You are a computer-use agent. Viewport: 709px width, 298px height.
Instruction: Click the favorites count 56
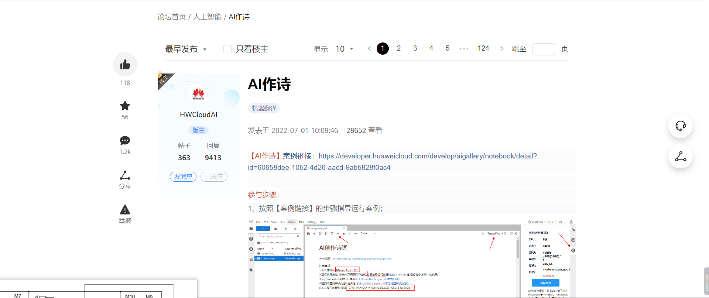125,117
